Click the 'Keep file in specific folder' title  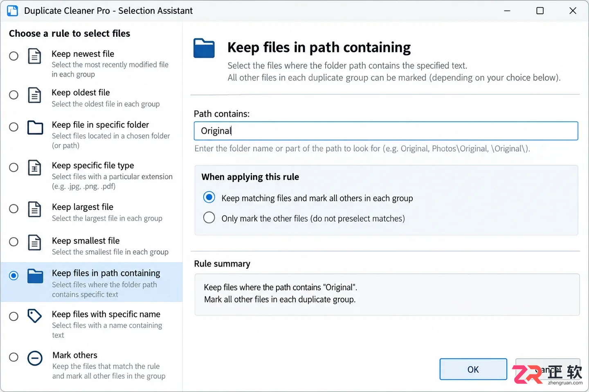[x=101, y=125]
